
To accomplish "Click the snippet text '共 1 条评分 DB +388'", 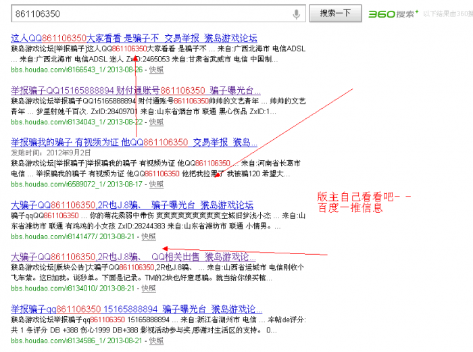I will pos(44,330).
